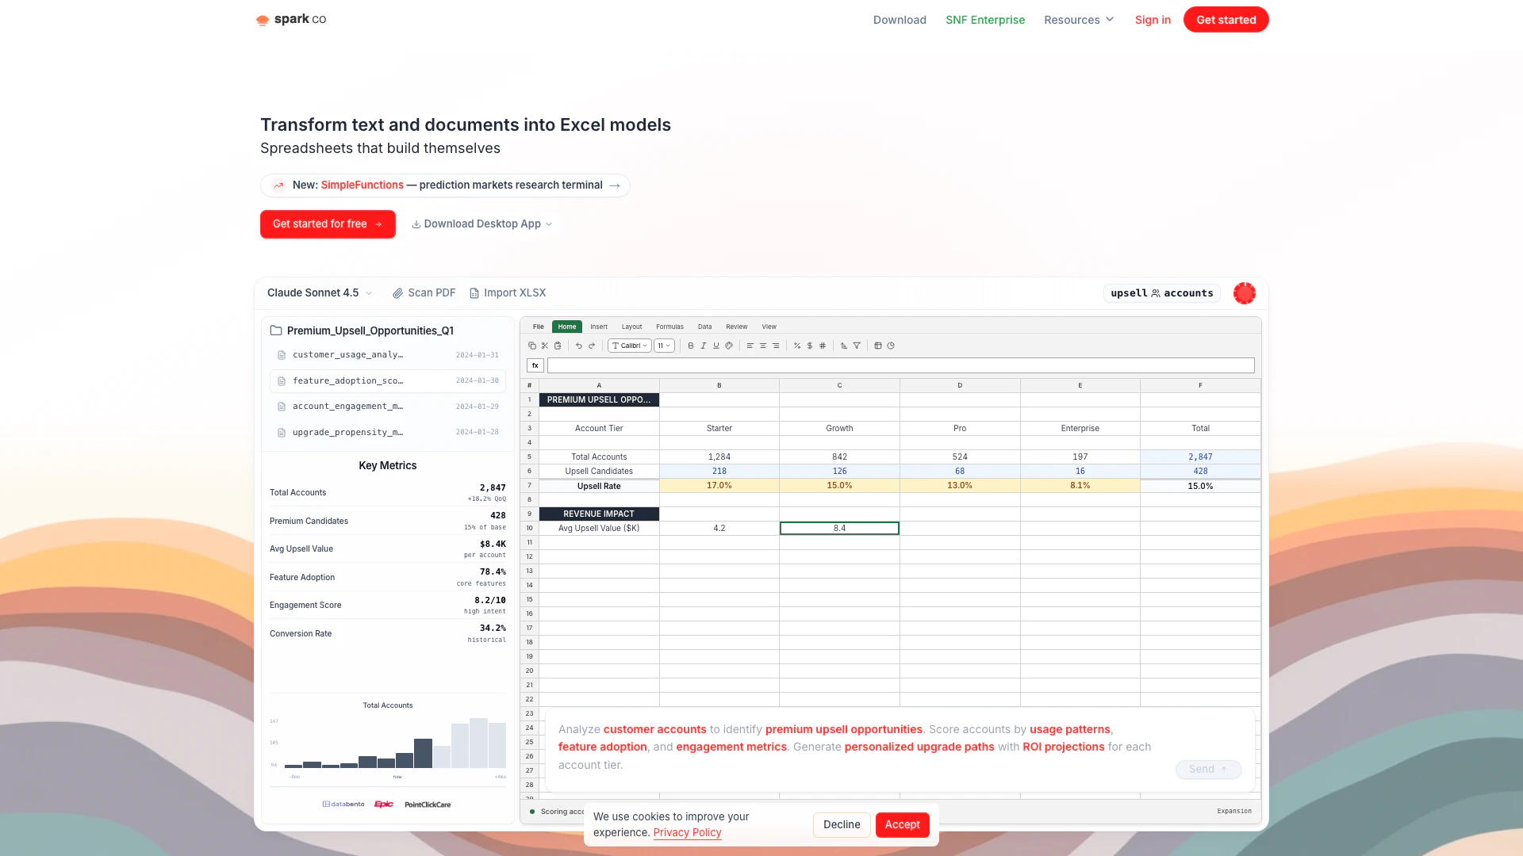This screenshot has width=1523, height=856.
Task: Click the Redo arrow icon
Action: (592, 346)
